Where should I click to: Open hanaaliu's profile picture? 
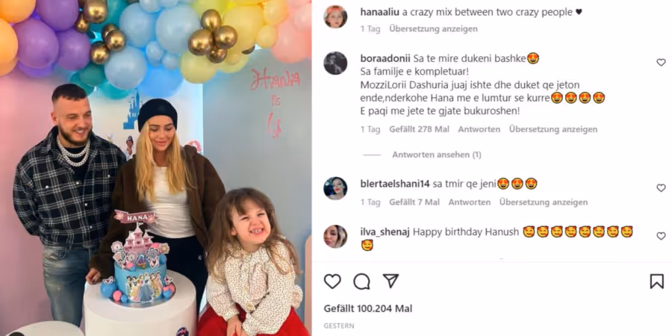tap(335, 16)
